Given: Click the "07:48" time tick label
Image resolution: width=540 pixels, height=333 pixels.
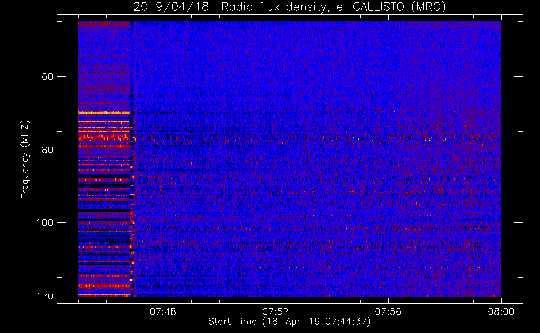Looking at the screenshot, I should [x=163, y=312].
